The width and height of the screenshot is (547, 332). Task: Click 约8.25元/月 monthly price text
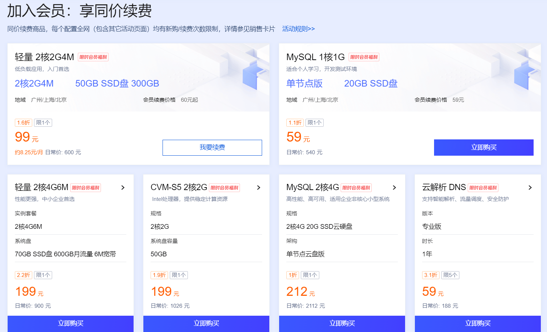click(x=29, y=152)
